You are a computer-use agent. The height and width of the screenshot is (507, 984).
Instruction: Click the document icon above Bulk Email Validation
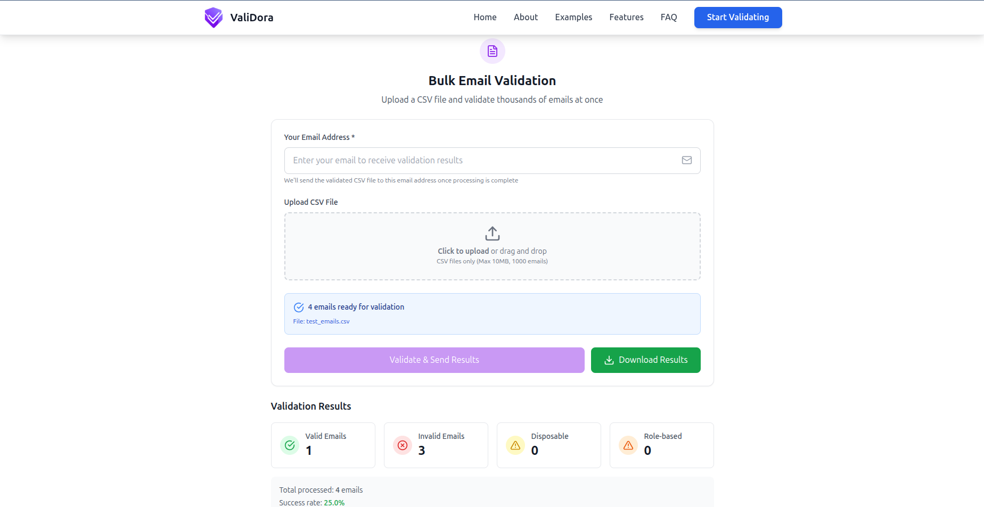click(492, 51)
